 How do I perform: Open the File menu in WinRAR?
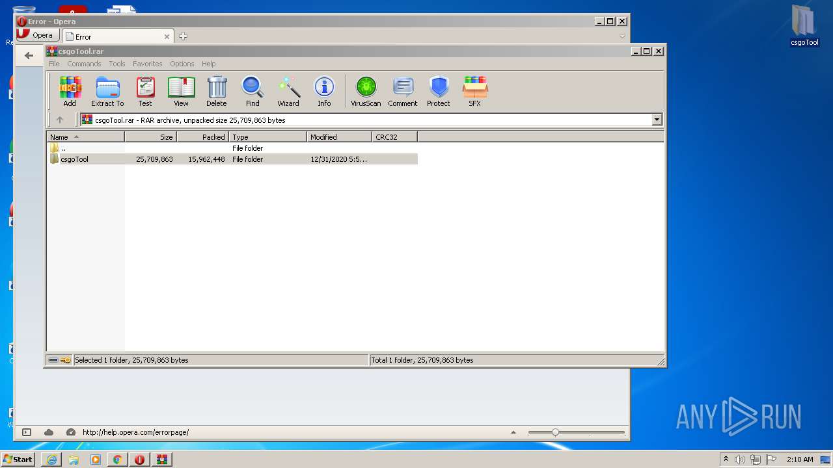[54, 64]
